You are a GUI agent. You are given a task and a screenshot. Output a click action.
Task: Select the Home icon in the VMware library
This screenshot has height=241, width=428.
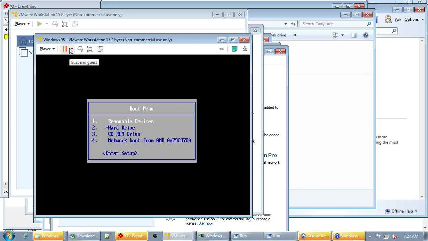click(x=23, y=41)
